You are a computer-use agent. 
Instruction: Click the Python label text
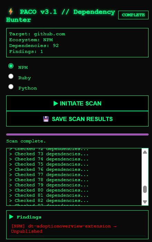coord(28,88)
